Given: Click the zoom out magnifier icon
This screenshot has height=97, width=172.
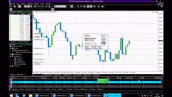Looking at the screenshot, I should 81,6.
